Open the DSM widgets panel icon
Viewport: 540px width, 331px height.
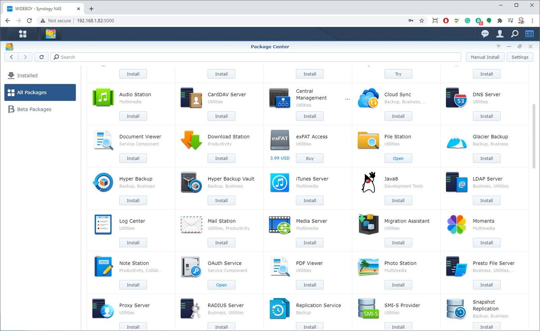click(x=529, y=34)
